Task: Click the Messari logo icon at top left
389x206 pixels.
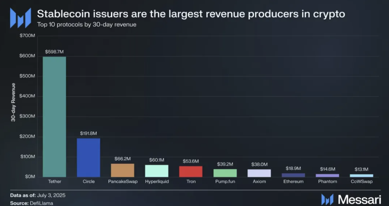Action: pyautogui.click(x=20, y=18)
